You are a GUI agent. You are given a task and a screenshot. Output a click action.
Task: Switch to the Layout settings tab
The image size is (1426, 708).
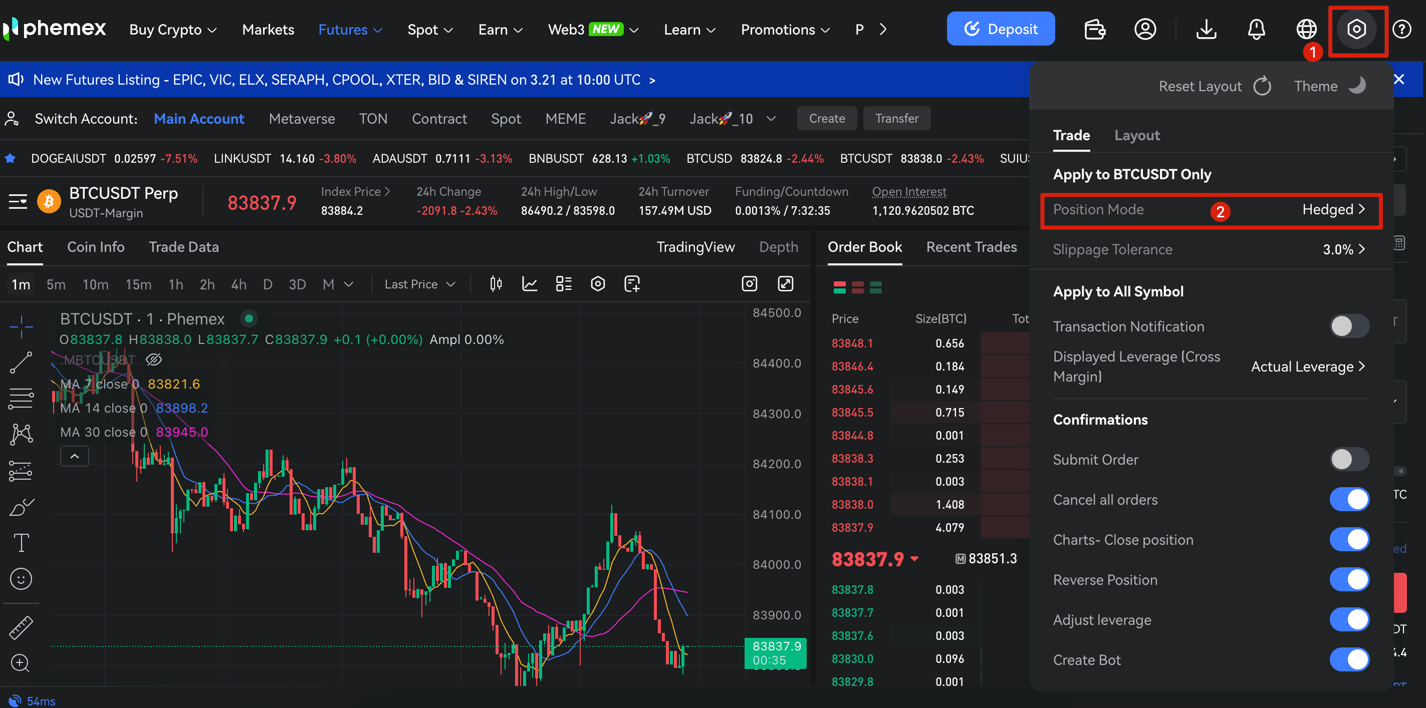pos(1136,136)
